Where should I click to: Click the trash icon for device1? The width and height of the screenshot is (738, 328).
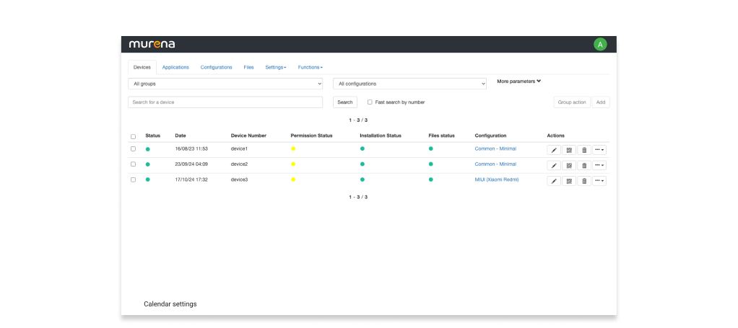pos(584,150)
